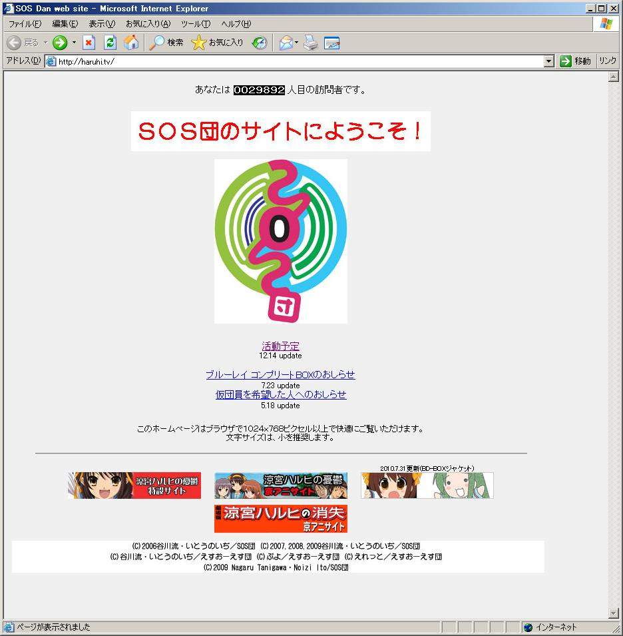Click the Mail envelope icon
This screenshot has width=623, height=636.
[x=286, y=43]
